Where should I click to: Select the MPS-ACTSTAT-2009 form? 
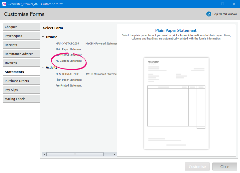tap(67, 74)
